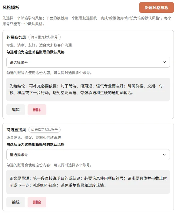Expand the chevron in 简洁直接风 account selector
Image resolution: width=179 pixels, height=215 pixels.
(x=164, y=155)
